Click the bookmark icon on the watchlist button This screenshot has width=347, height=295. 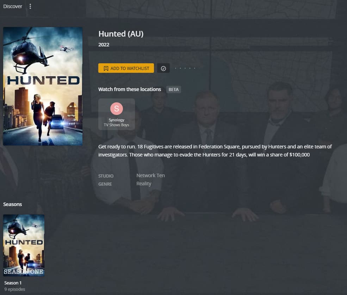tap(106, 69)
